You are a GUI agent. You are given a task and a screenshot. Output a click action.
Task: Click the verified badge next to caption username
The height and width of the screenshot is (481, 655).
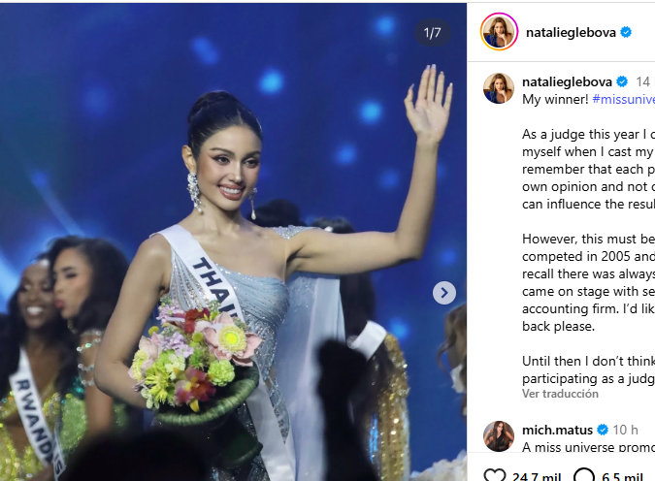click(x=622, y=81)
